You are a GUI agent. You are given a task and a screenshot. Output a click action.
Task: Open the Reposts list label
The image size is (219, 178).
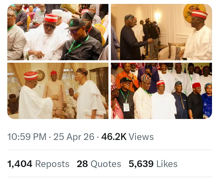(52, 164)
